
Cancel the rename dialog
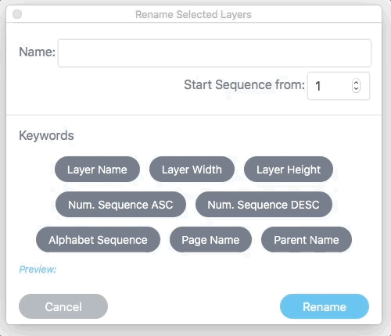[63, 306]
